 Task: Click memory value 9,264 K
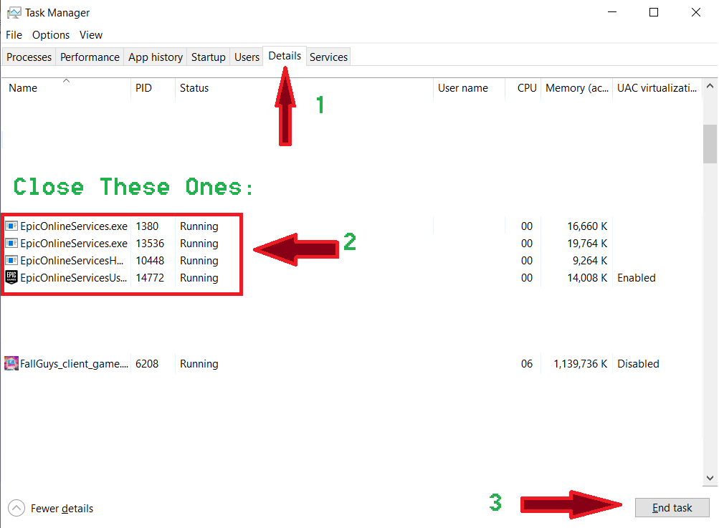pos(590,260)
